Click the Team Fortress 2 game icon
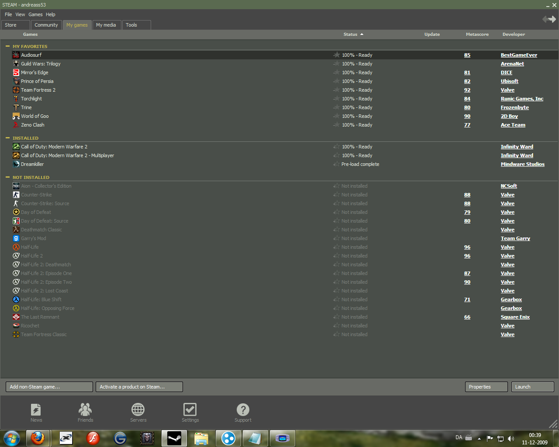559x447 pixels. [x=16, y=90]
